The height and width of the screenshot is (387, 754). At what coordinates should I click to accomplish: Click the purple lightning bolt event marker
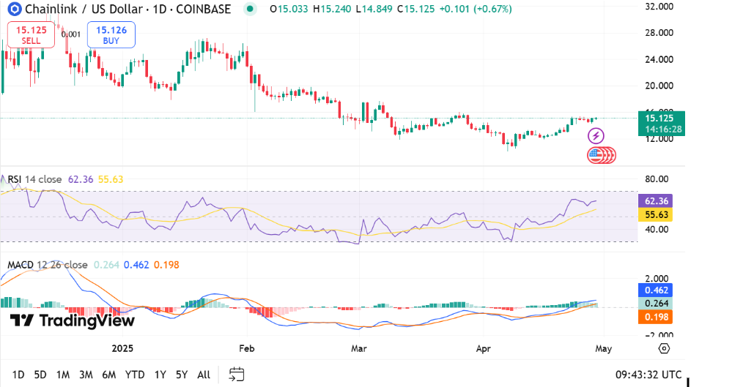coord(596,136)
